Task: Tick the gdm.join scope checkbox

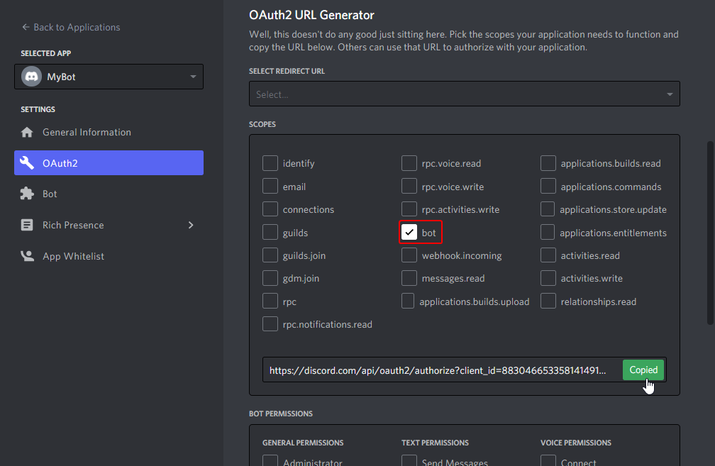Action: 270,278
